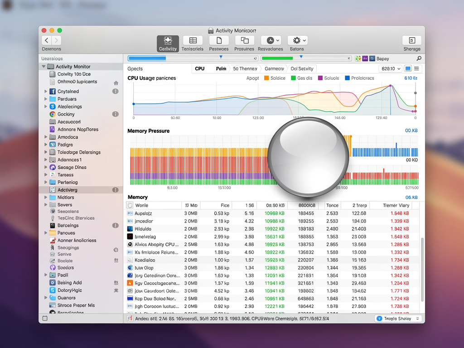Screen dimensions: 464x348
Task: Click the Pedigre Finder icon
Action: [x=53, y=145]
